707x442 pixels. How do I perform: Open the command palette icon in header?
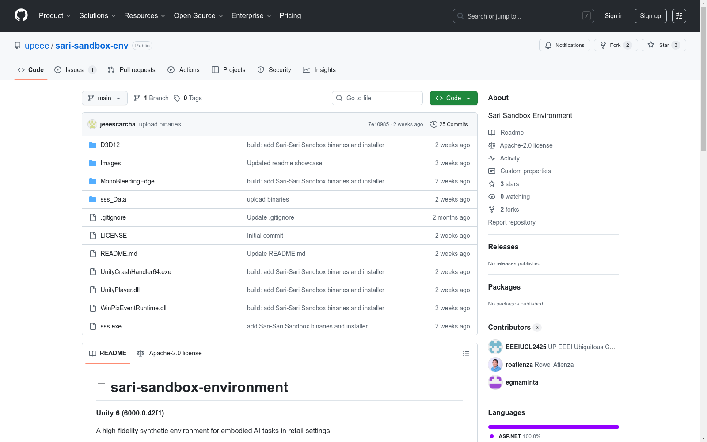[679, 16]
